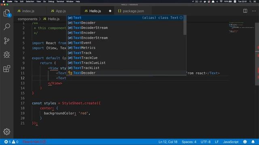Click line number 17 in the gutter
The height and width of the screenshot is (145, 259).
point(23,103)
